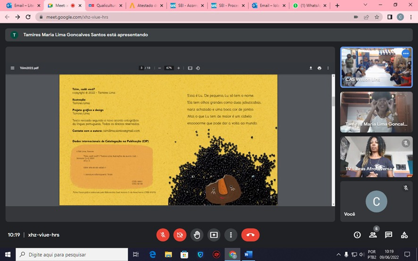Rotate the PDF counterclockwise

(x=198, y=68)
